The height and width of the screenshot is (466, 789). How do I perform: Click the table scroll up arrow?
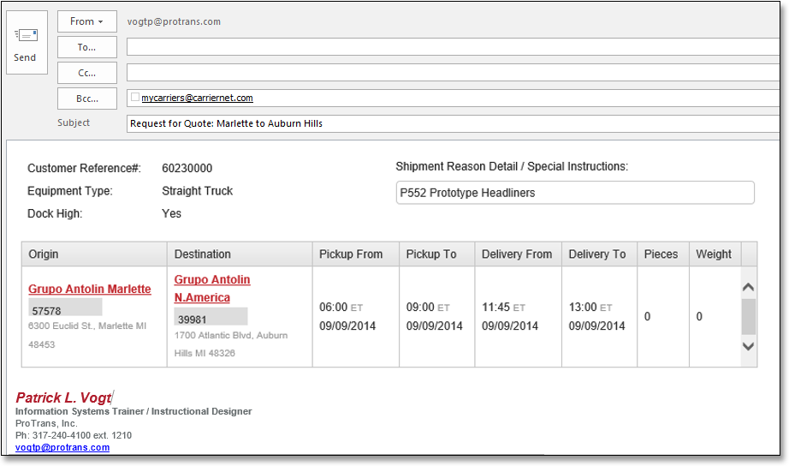748,287
